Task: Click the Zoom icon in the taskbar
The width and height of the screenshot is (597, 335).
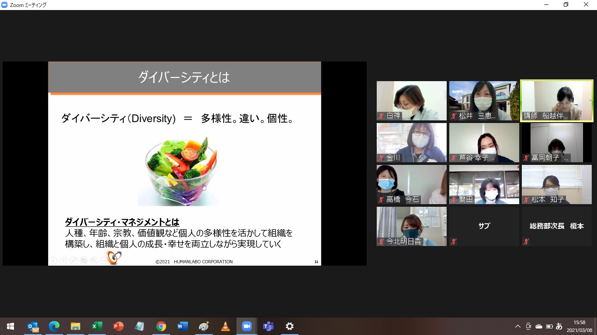Action: (x=246, y=326)
